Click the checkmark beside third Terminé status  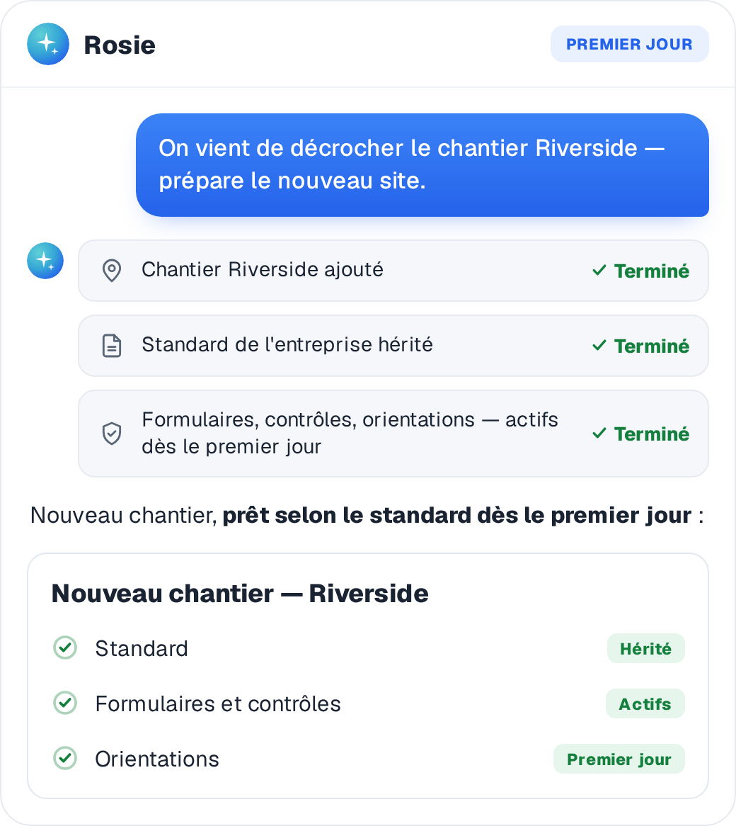[599, 434]
